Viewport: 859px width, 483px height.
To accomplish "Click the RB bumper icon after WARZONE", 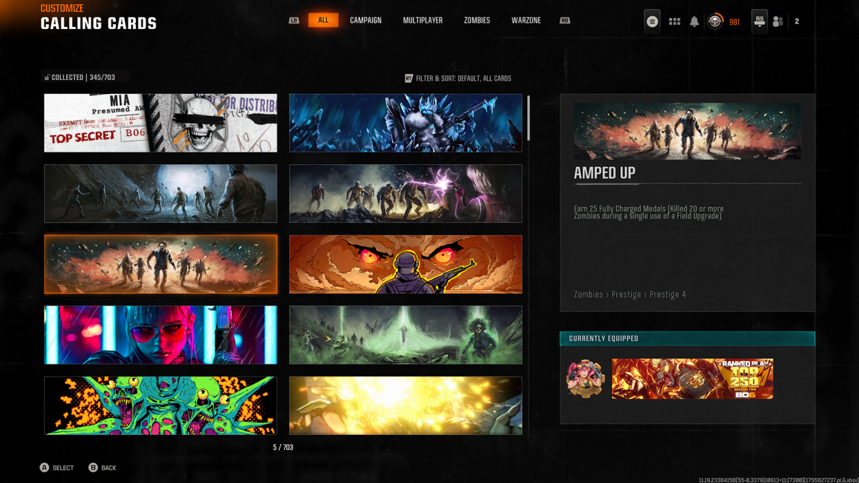I will coord(565,21).
